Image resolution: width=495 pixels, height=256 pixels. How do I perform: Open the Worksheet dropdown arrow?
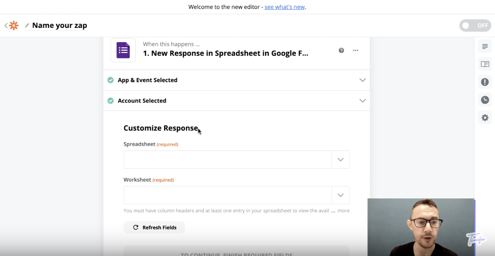(340, 195)
